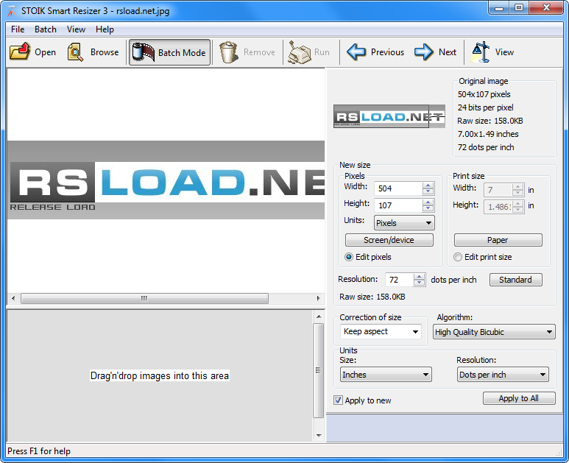The width and height of the screenshot is (569, 463).
Task: Click the 24 bits per pixel text
Action: tap(486, 107)
